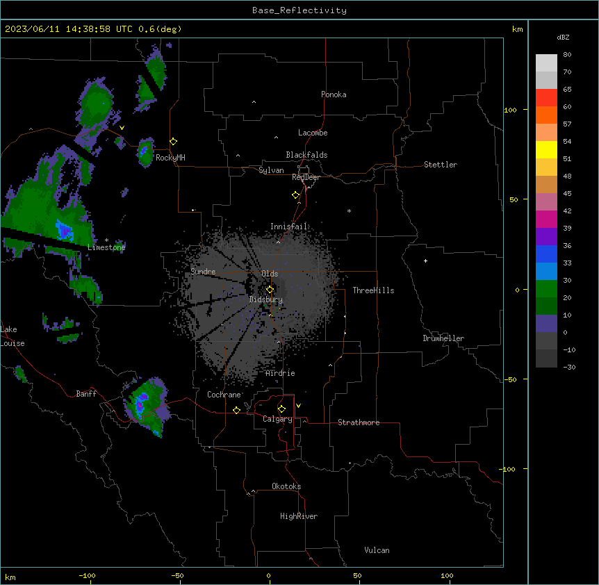
Task: Click the white asterisk above the Limestone label
Action: [106, 240]
